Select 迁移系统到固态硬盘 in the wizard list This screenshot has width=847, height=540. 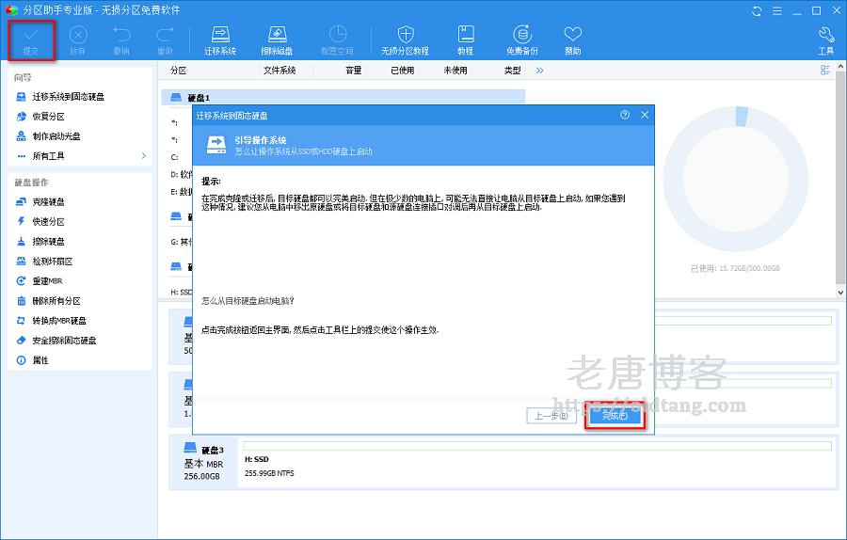pos(68,97)
